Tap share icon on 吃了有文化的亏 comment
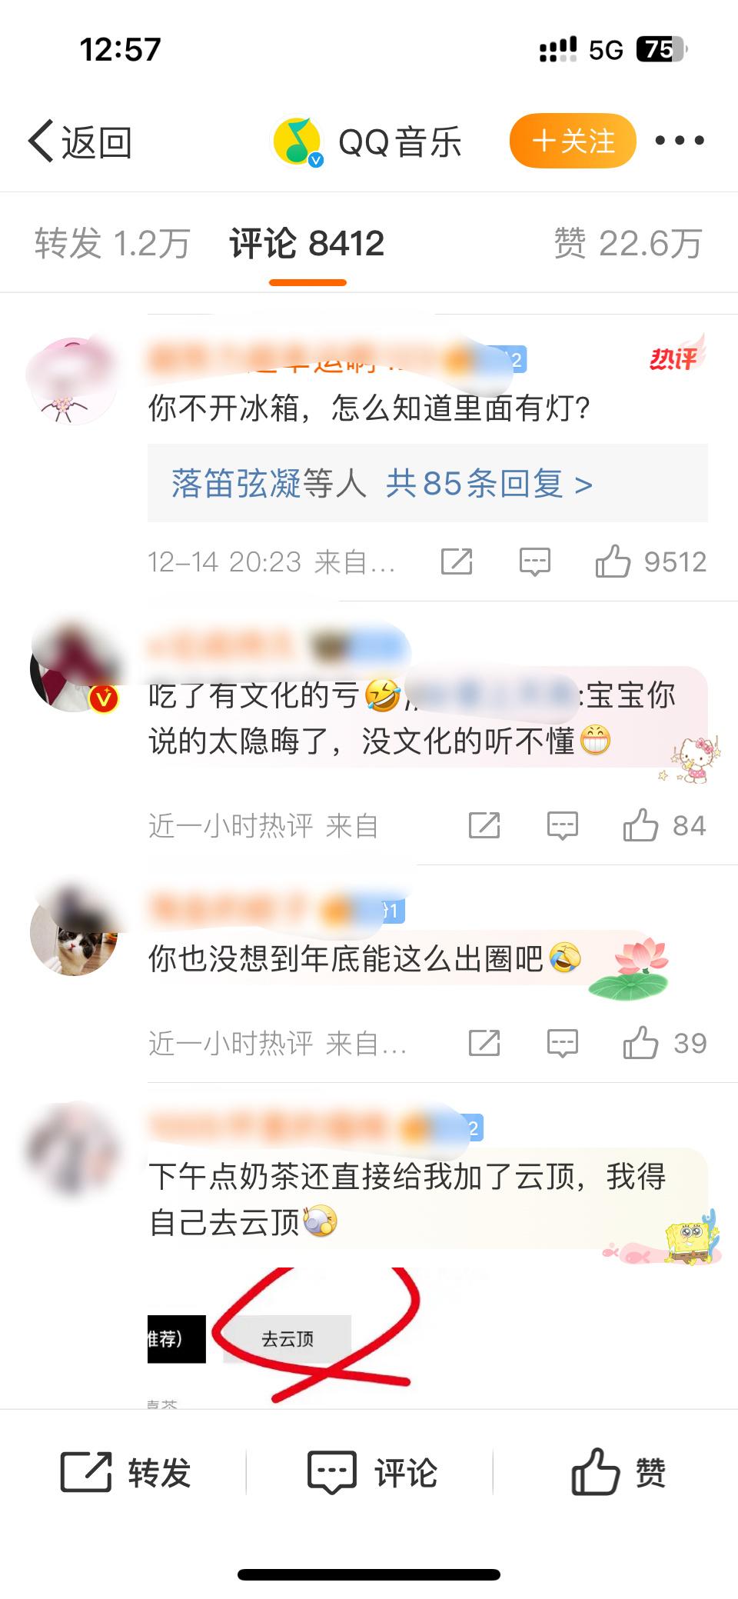Image resolution: width=738 pixels, height=1599 pixels. 484,825
